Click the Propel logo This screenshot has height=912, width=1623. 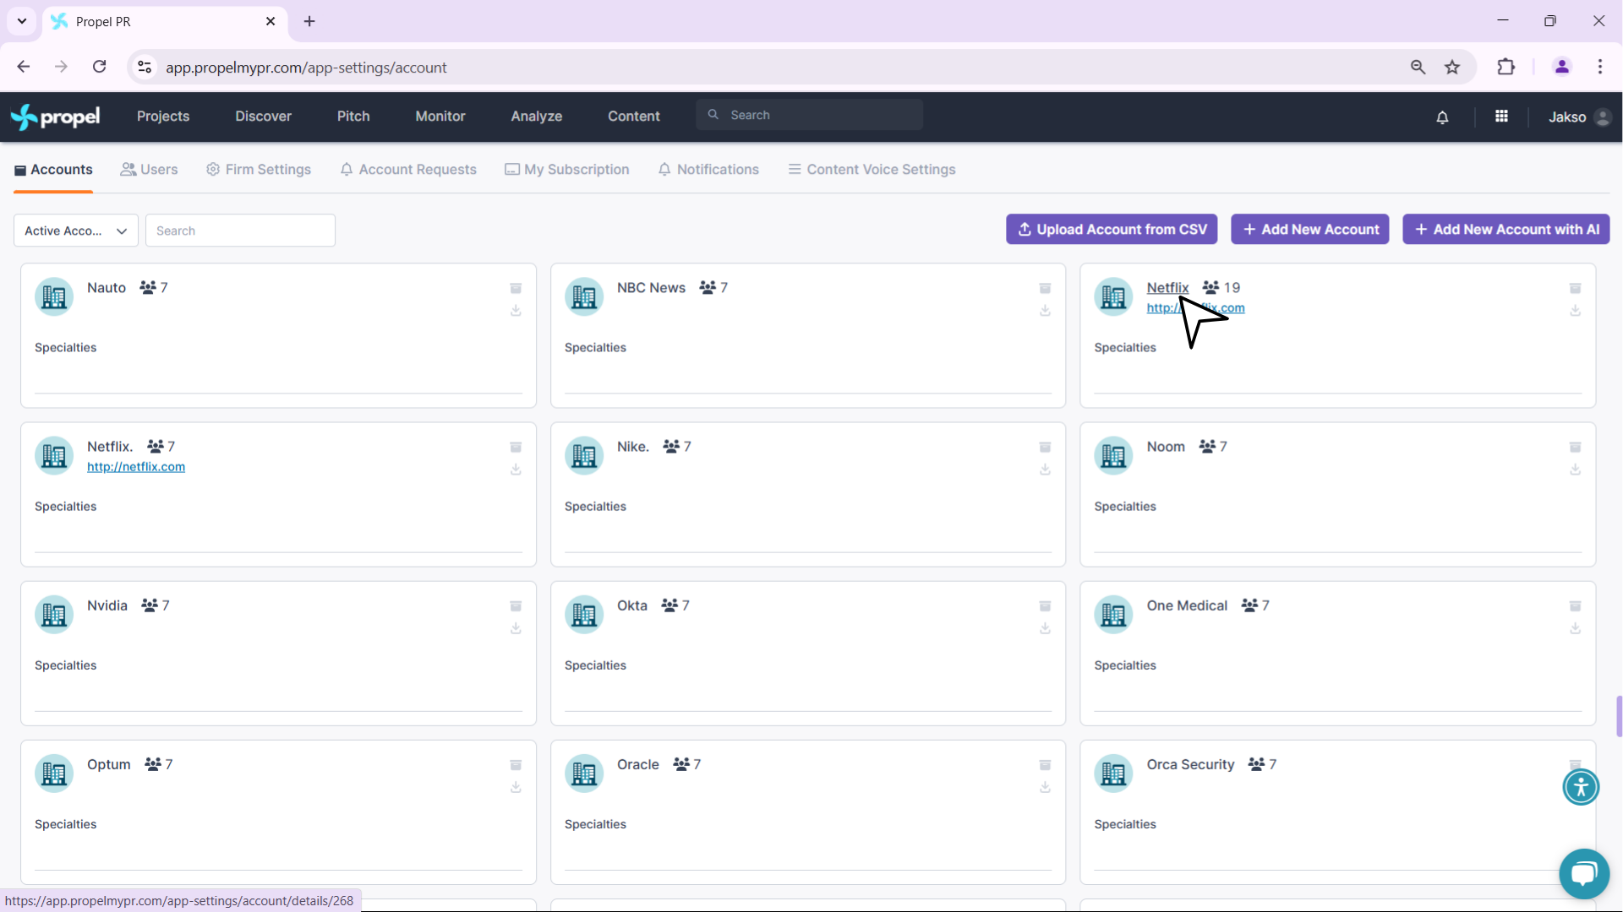click(x=56, y=117)
